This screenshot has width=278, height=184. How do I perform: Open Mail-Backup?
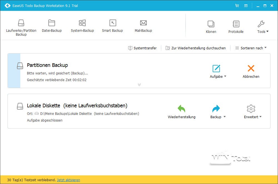(x=143, y=26)
